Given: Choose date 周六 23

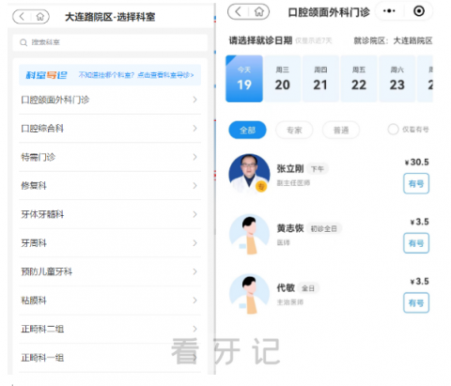Looking at the screenshot, I should pos(397,79).
